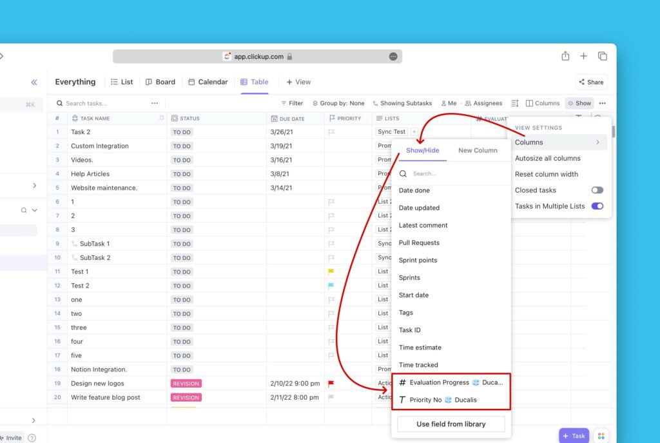Switch to the New Column tab
660x443 pixels.
478,150
